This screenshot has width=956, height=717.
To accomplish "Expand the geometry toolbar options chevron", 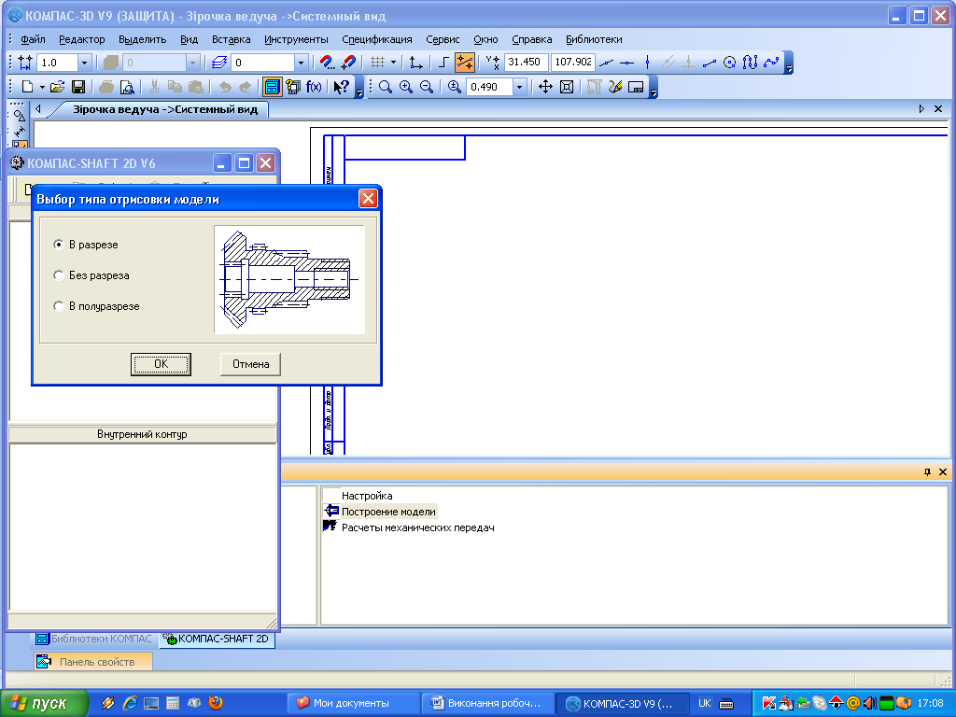I will click(788, 63).
